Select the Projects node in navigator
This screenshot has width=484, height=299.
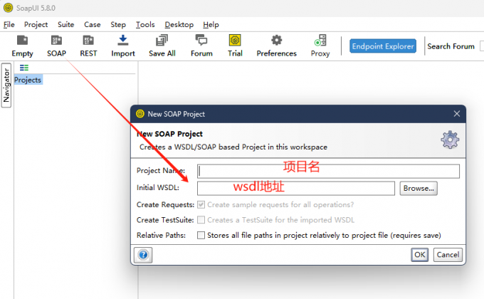(x=28, y=80)
